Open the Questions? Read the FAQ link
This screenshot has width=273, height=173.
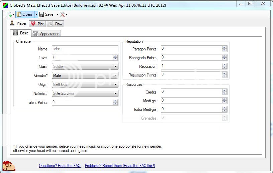click(60, 166)
